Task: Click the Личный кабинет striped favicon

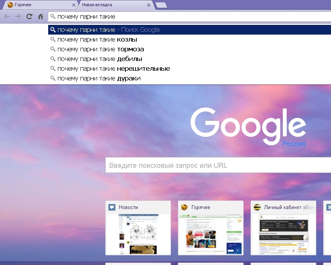Action: pyautogui.click(x=257, y=207)
